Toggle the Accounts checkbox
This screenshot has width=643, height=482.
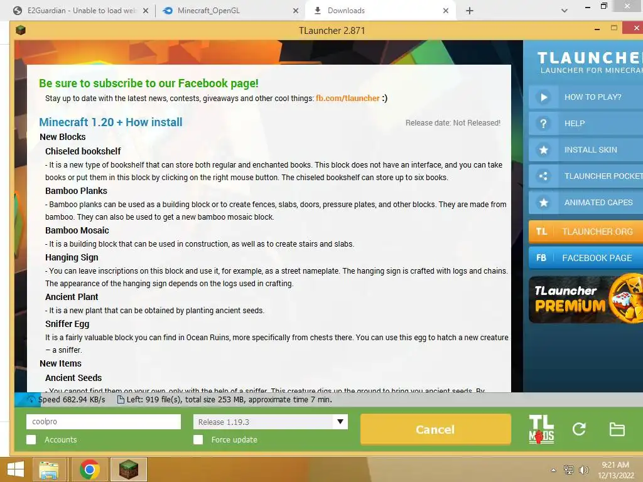tap(31, 440)
